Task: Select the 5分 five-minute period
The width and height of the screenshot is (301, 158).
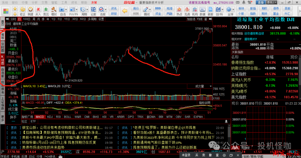Action: 60,19
